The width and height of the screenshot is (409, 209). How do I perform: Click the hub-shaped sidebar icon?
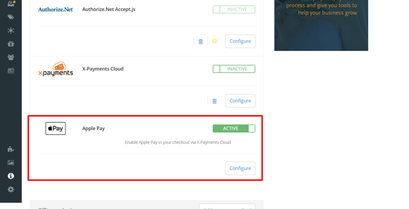[x=11, y=31]
